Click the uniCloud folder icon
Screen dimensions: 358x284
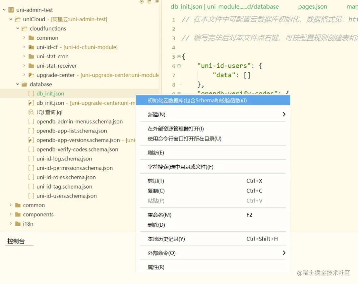[18, 20]
